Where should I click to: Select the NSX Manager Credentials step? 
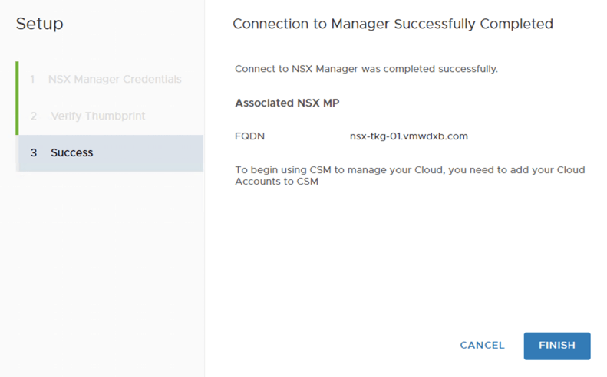click(x=114, y=79)
